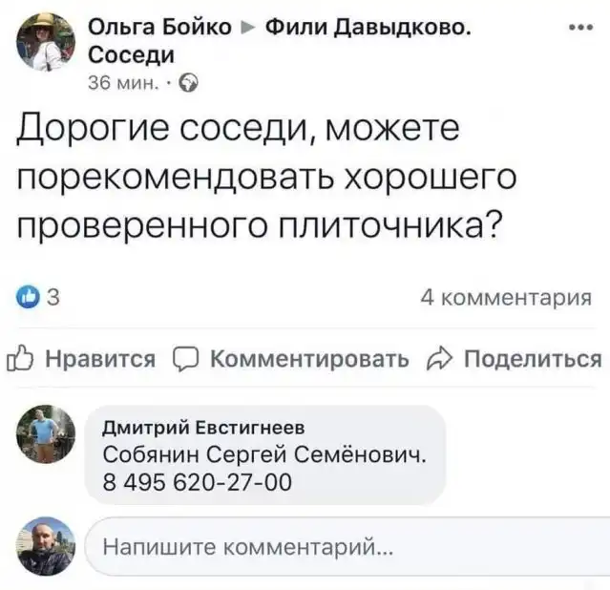
Task: Click your own avatar beside the comment box
Action: 46,546
